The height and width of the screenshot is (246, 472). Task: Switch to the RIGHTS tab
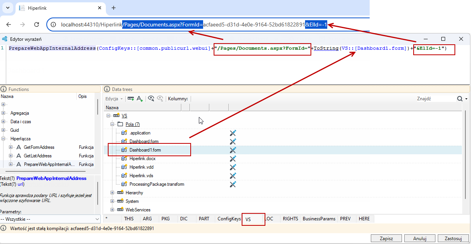tap(290, 219)
